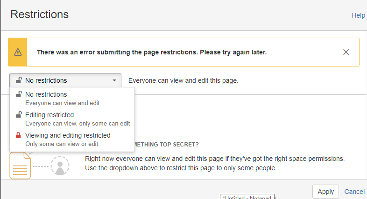Cancel the restrictions dialog
Image resolution: width=367 pixels, height=199 pixels.
[354, 192]
